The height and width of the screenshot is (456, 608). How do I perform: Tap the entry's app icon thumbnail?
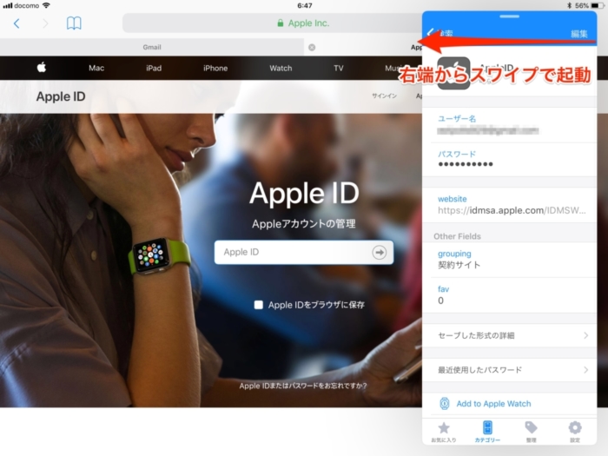coord(453,73)
